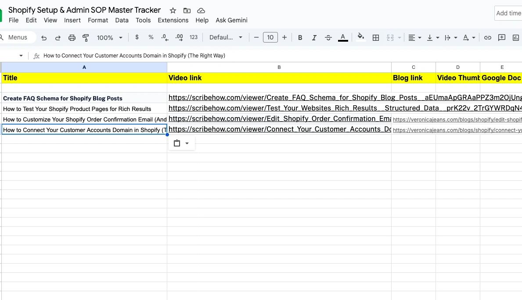Select column B header
The image size is (522, 300).
coord(279,67)
